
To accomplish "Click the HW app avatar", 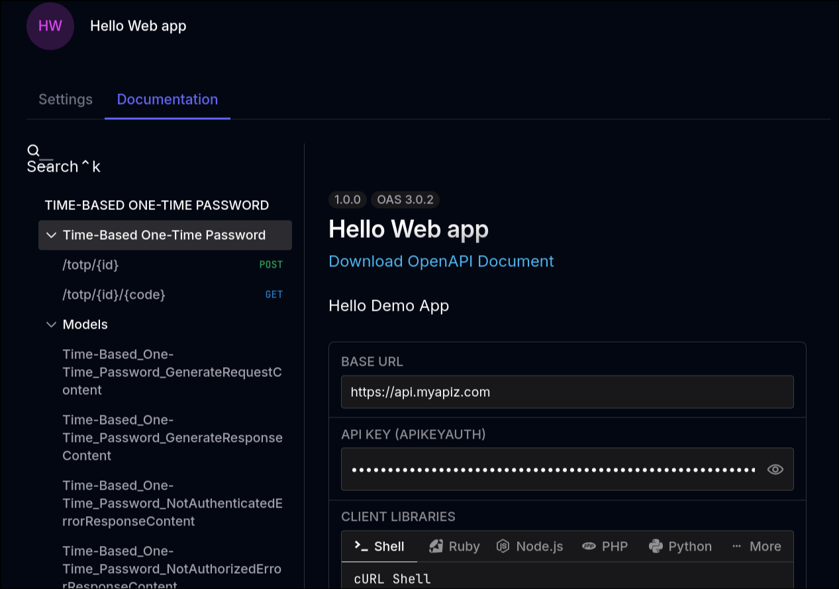I will (50, 26).
